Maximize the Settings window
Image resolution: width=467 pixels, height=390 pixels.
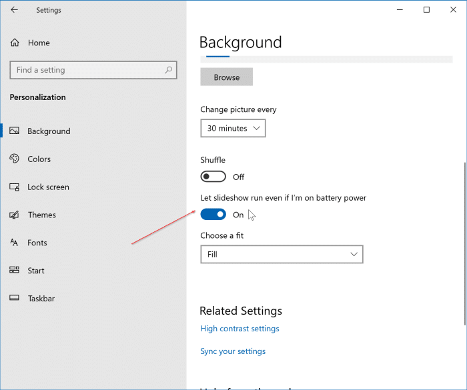point(426,10)
